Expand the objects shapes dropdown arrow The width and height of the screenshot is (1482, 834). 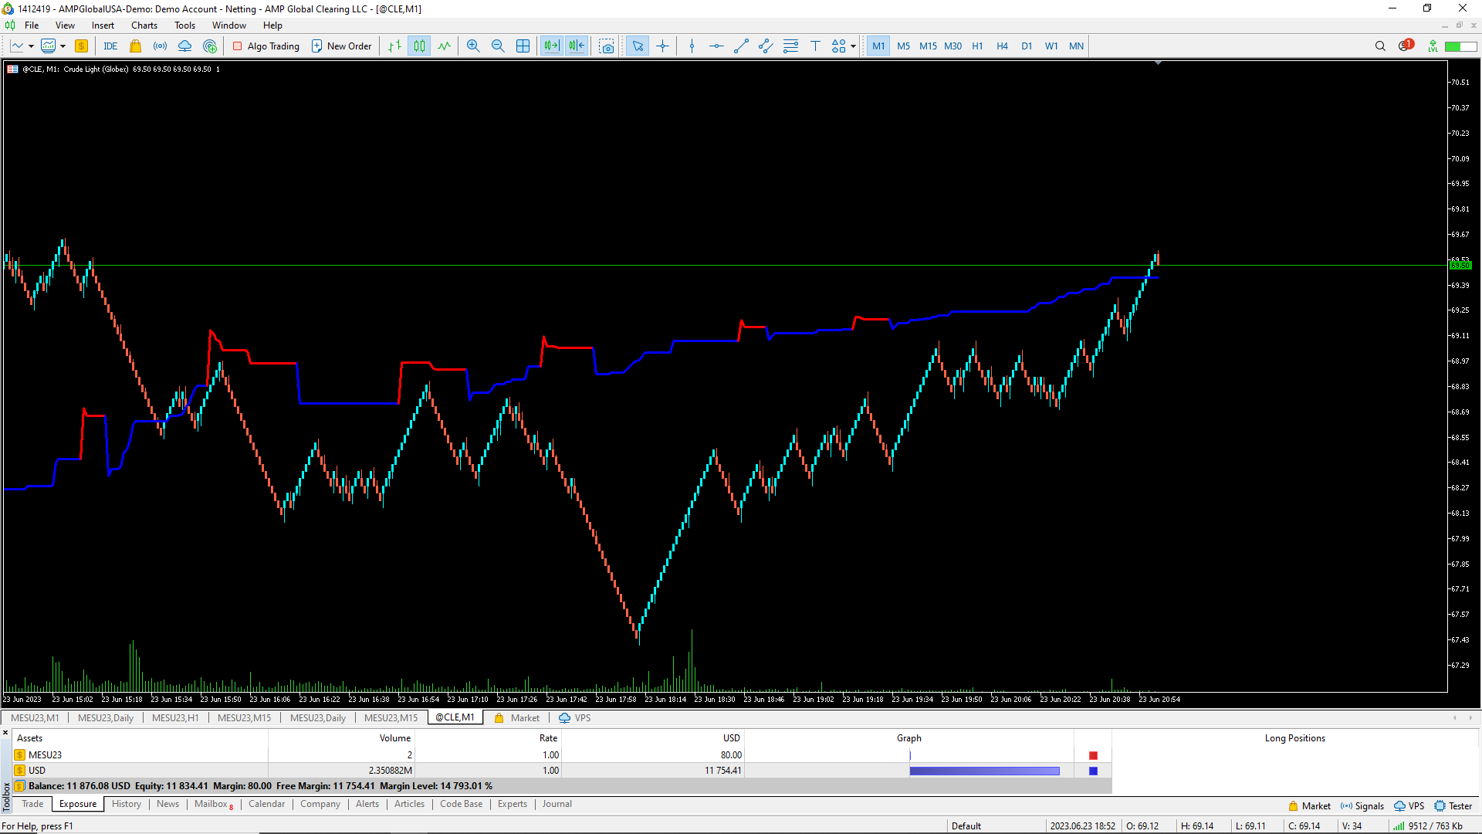point(853,46)
